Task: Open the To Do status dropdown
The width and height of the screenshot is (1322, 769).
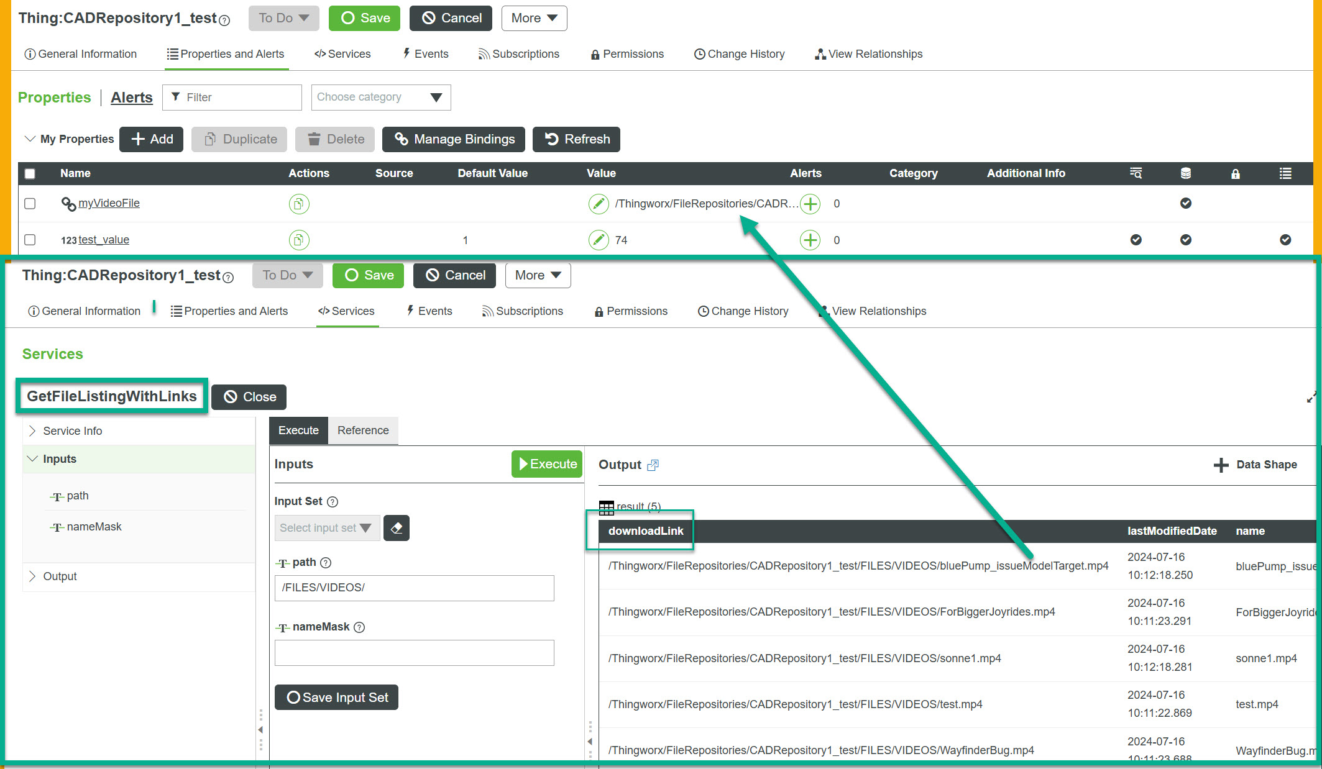Action: coord(283,18)
